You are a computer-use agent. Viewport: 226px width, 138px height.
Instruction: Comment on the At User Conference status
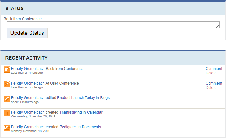click(x=214, y=83)
